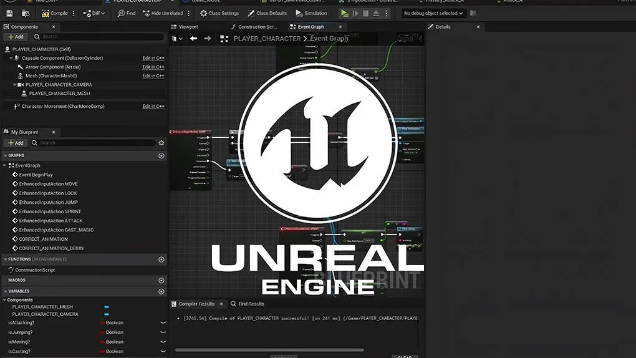
Task: Navigate back in graph history
Action: (x=193, y=39)
